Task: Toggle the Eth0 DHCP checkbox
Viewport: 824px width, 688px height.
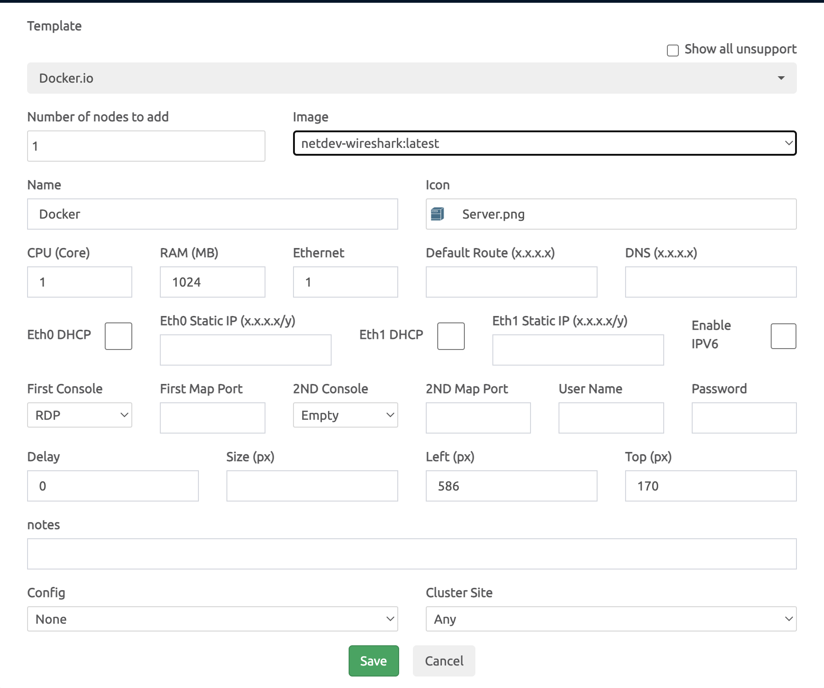Action: 119,336
